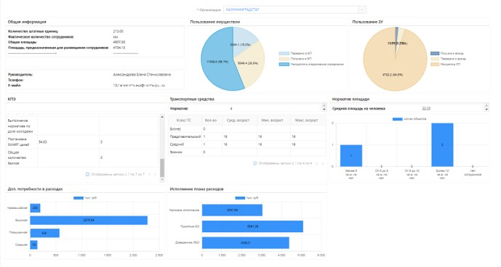Select the Эконом row in vehicles table
The image size is (501, 267).
tap(247, 152)
